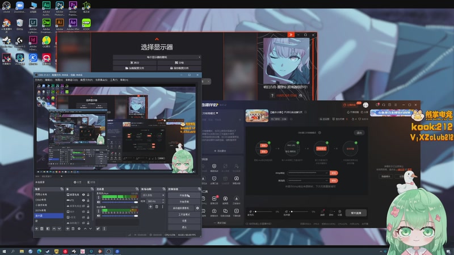Open 工具(T) Tools menu in OBS
Image resolution: width=454 pixels, height=255 pixels.
(x=114, y=80)
